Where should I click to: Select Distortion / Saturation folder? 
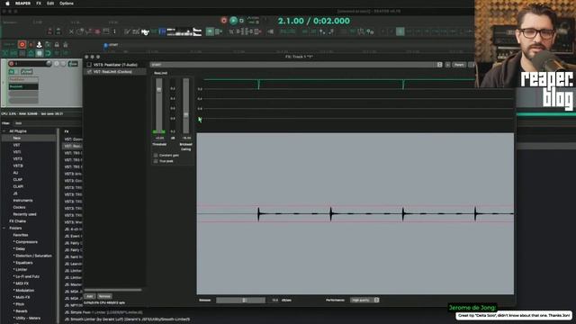tap(32, 256)
